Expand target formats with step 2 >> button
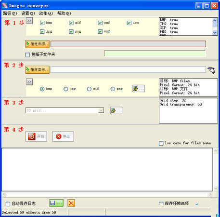Screen dimensions: 220x217 click(x=29, y=82)
